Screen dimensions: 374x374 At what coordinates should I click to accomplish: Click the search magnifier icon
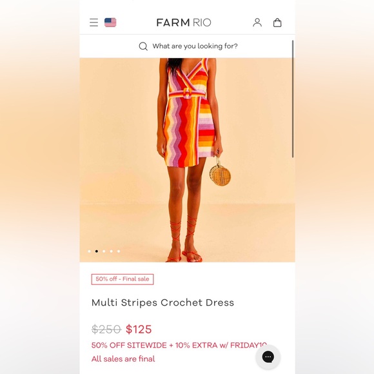(143, 46)
